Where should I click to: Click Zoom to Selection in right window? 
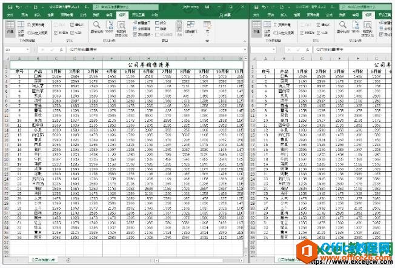click(367, 28)
